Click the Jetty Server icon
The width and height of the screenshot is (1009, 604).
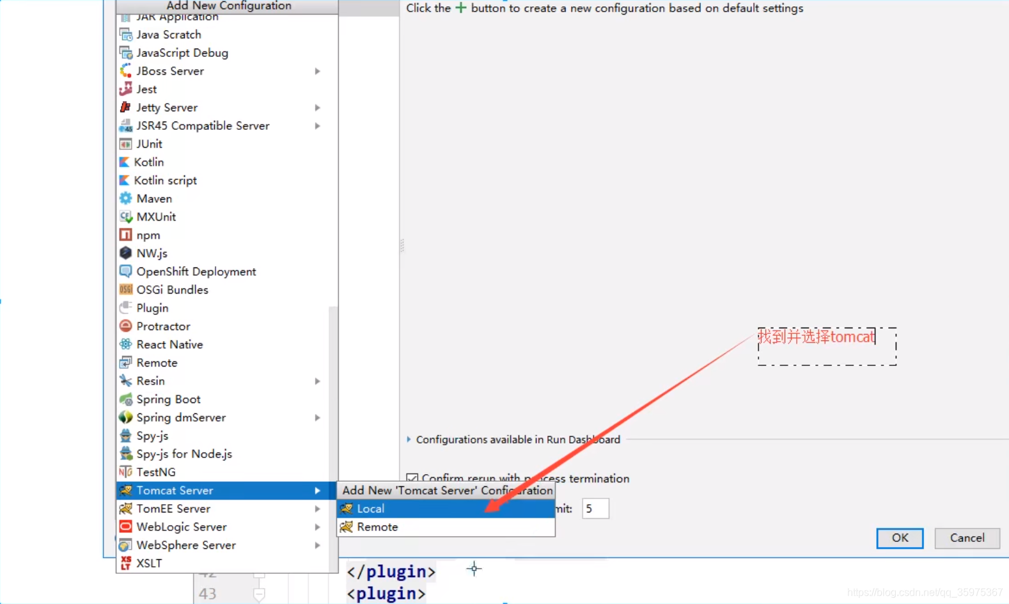(x=126, y=107)
